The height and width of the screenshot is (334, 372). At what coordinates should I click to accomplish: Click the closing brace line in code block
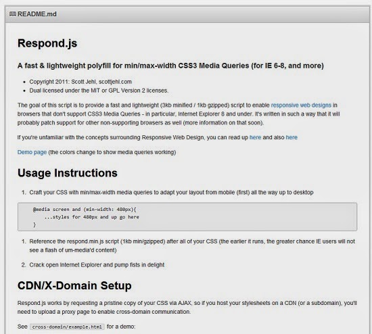[34, 224]
